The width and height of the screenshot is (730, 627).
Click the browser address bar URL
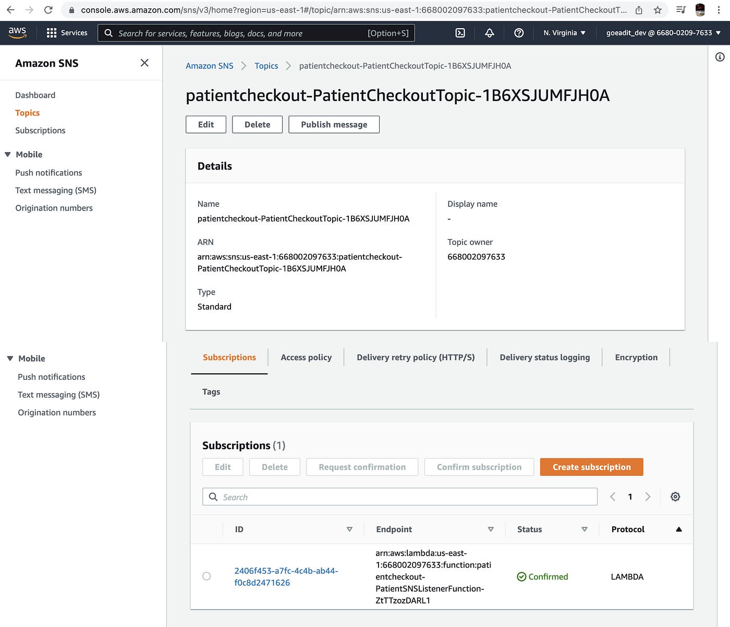tap(354, 10)
